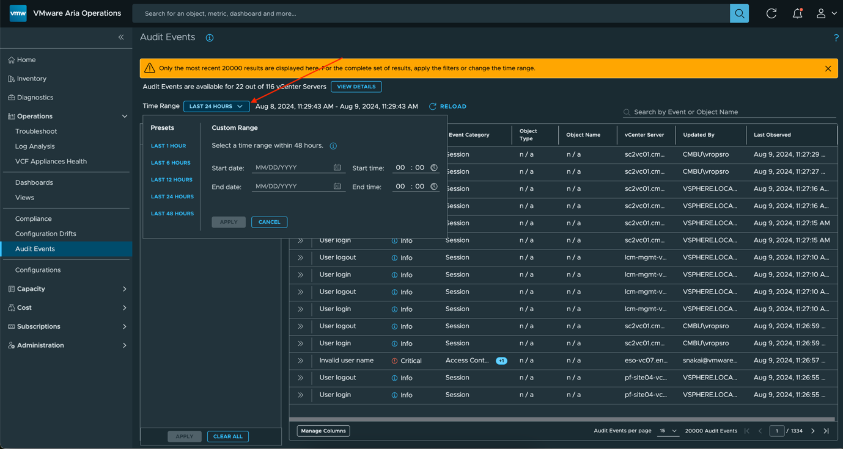Screen dimensions: 843x449
Task: Expand the Cost menu section
Action: click(x=125, y=307)
